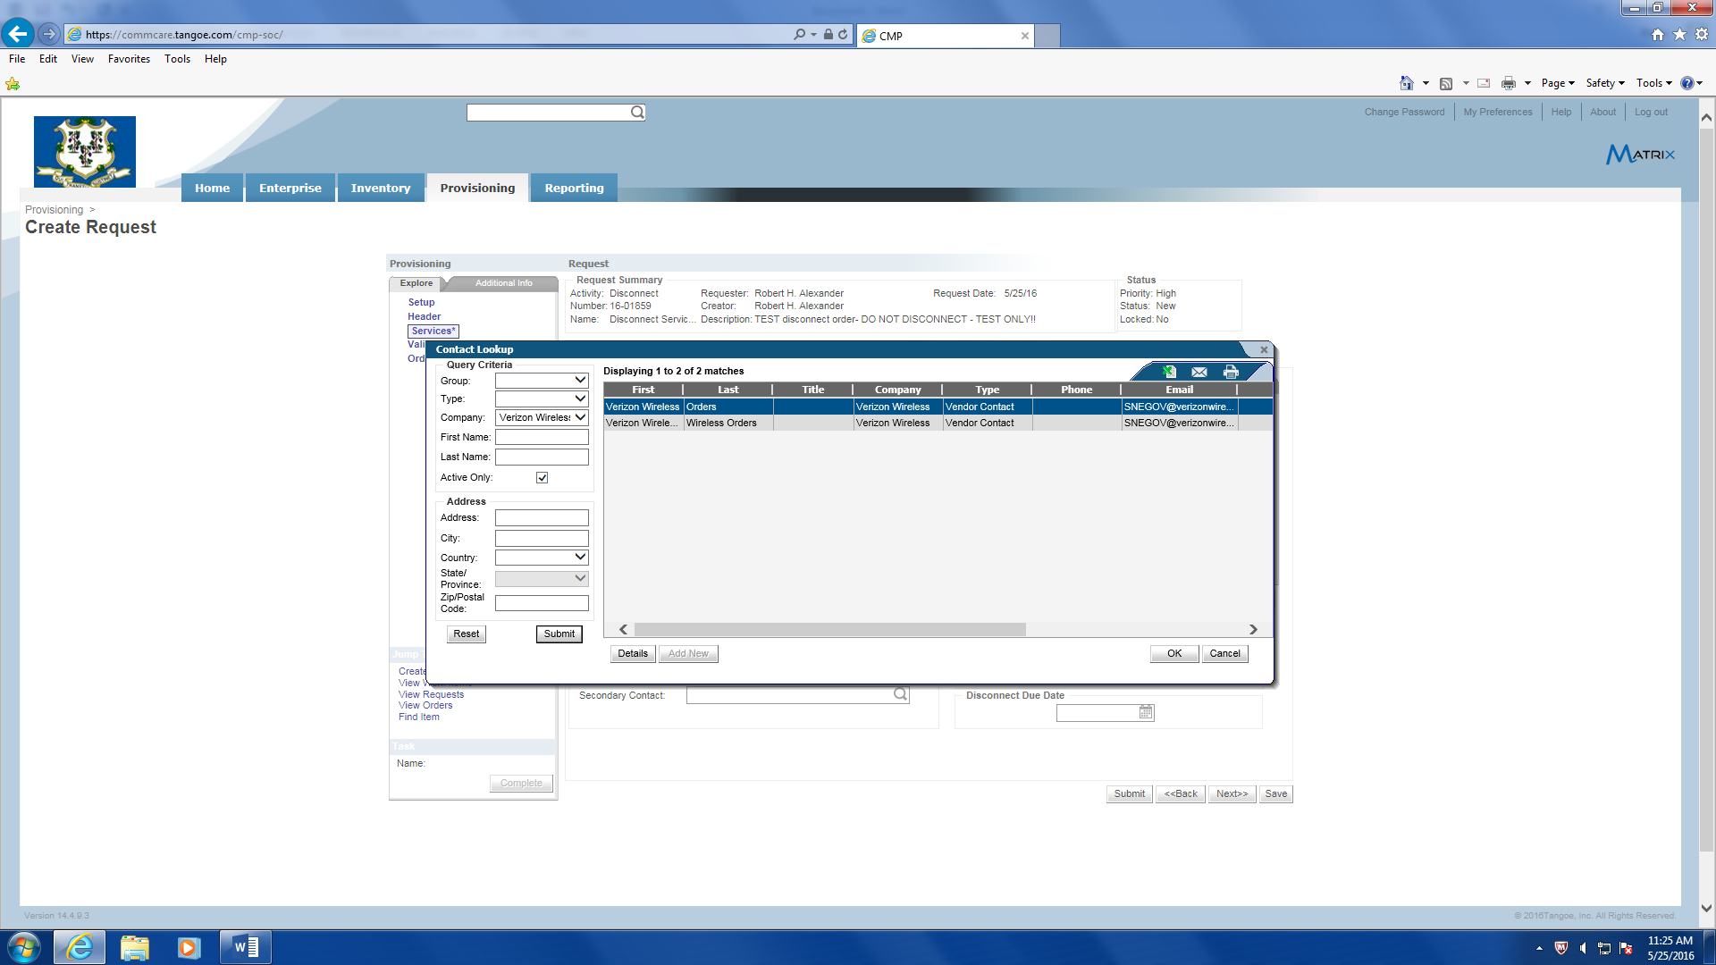The image size is (1716, 965).
Task: Click the Secondary Contact lookup magnifier
Action: tap(900, 695)
